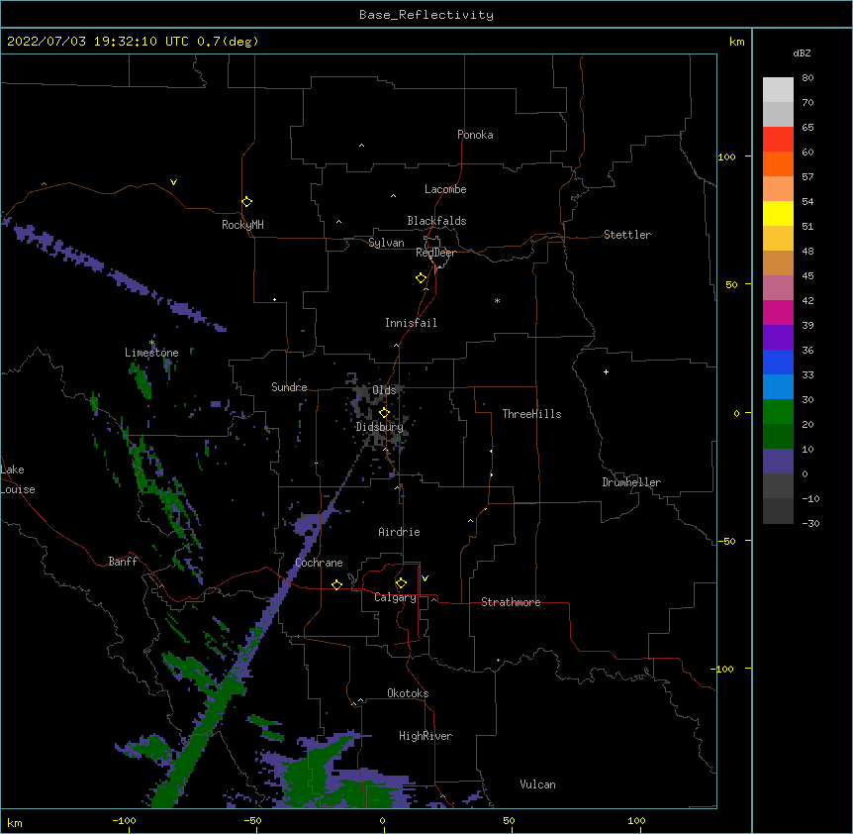Select the Cochrane city label

click(319, 563)
